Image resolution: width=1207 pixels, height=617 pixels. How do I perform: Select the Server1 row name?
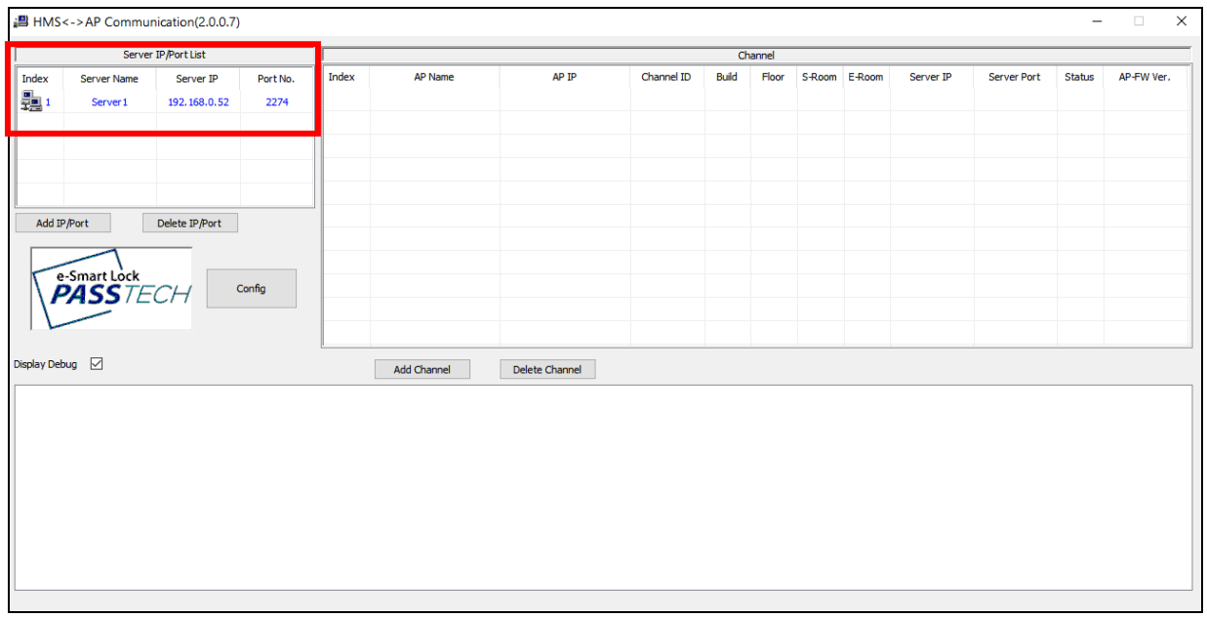109,102
